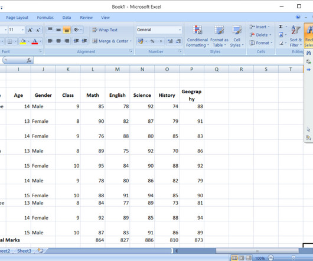Click the Orientation text-angle icon
Screen dimensions: 313x261
coord(76,30)
